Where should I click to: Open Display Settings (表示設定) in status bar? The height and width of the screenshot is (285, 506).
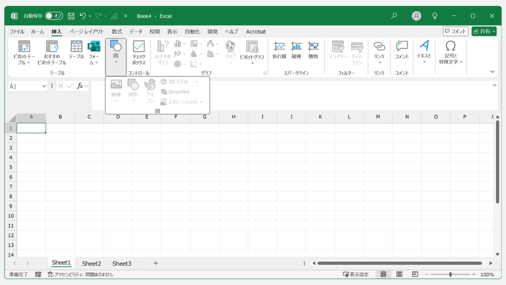coord(356,274)
